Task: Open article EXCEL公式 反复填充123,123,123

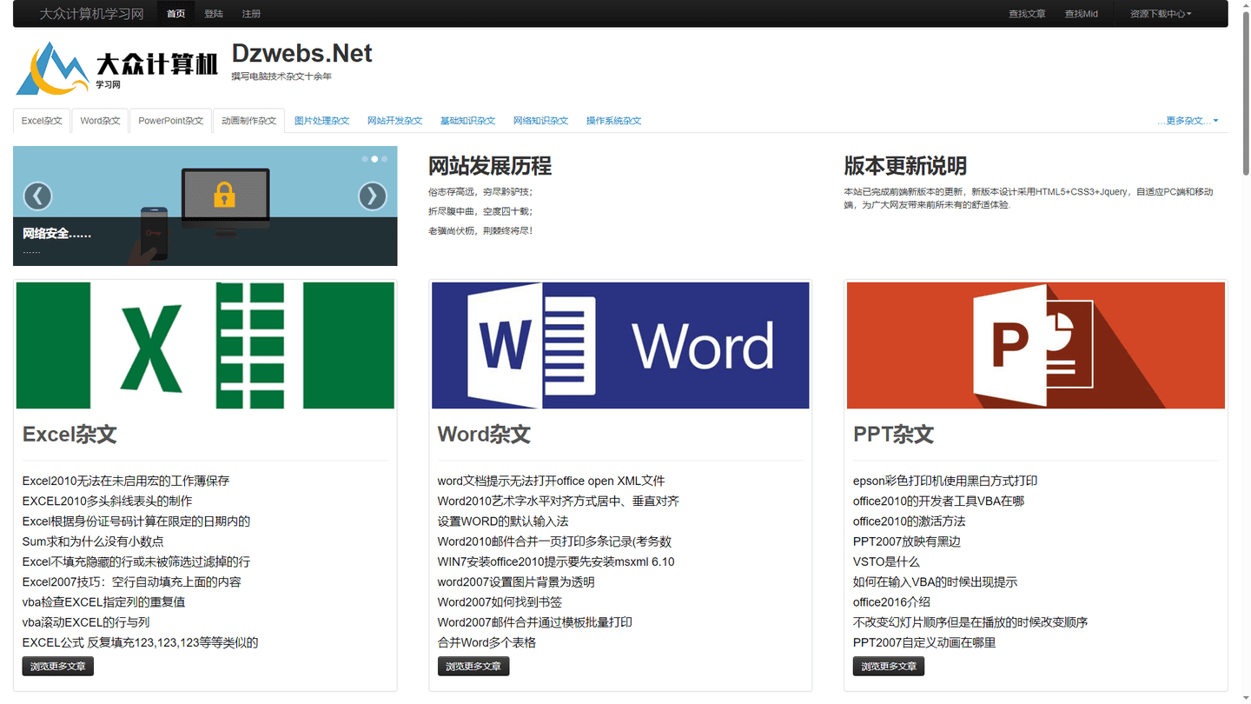Action: (x=141, y=642)
